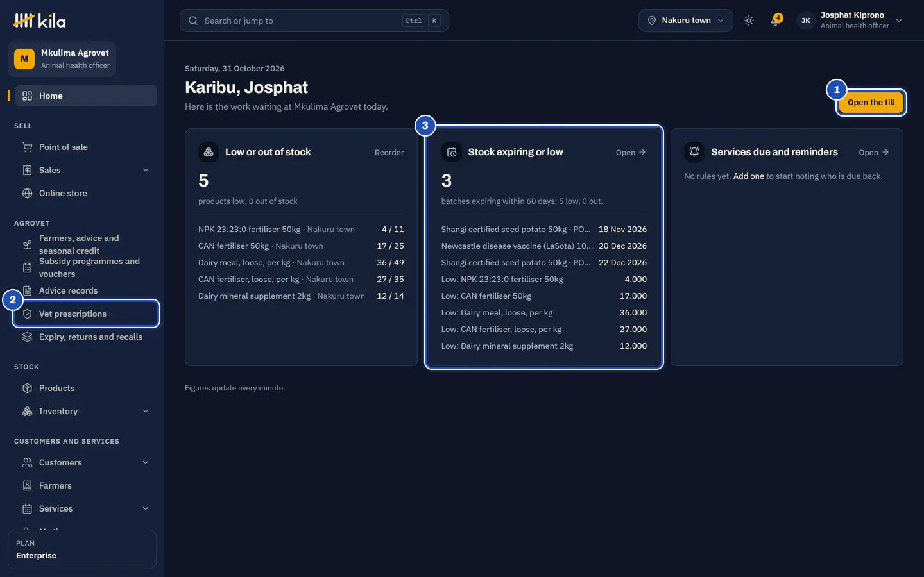
Task: Go to Vet prescriptions
Action: click(86, 314)
